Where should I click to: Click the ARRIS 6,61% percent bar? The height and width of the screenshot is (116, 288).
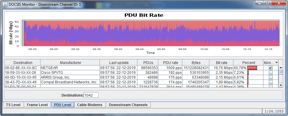click(x=248, y=77)
